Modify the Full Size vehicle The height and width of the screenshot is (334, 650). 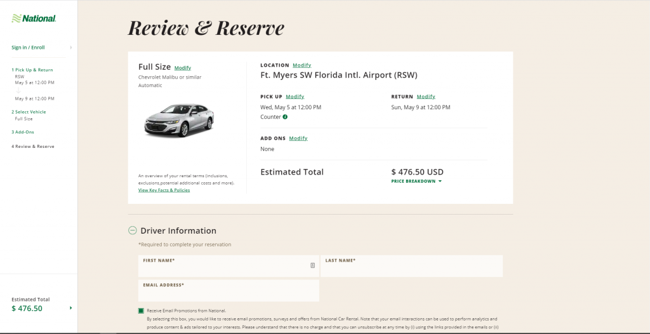tap(182, 68)
